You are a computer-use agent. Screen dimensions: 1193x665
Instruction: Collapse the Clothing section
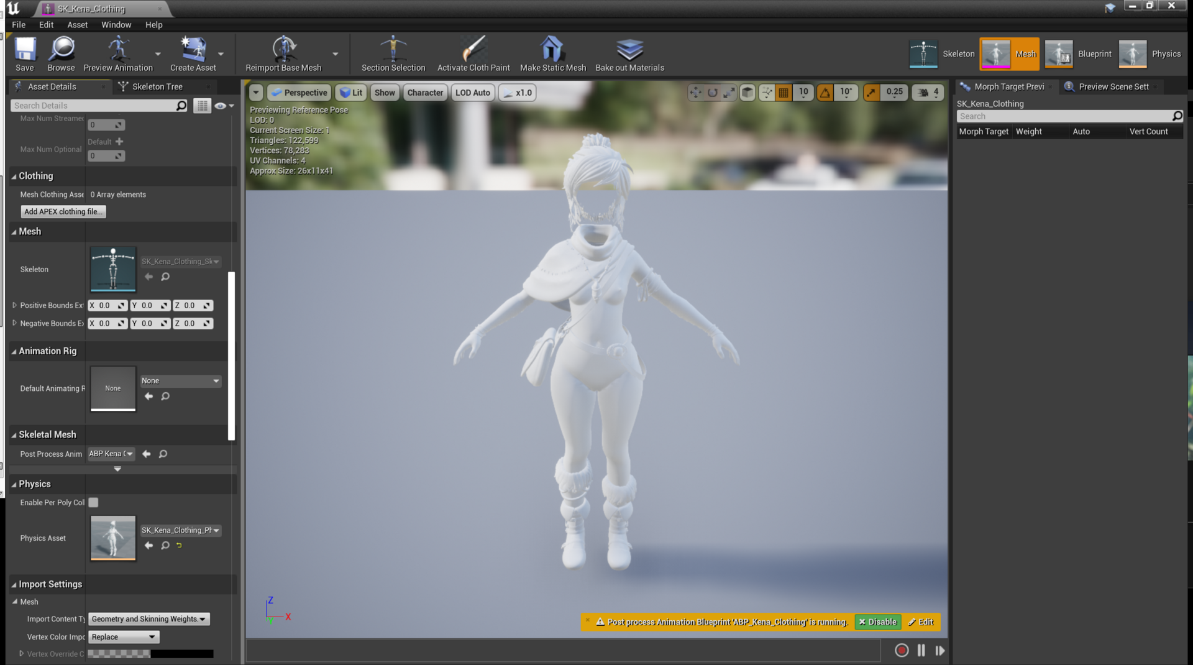(14, 177)
